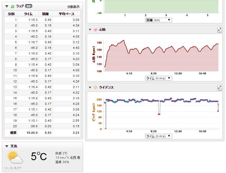The height and width of the screenshot is (173, 226).
Task: Sort by the 平均ペース column header
Action: [x=66, y=14]
